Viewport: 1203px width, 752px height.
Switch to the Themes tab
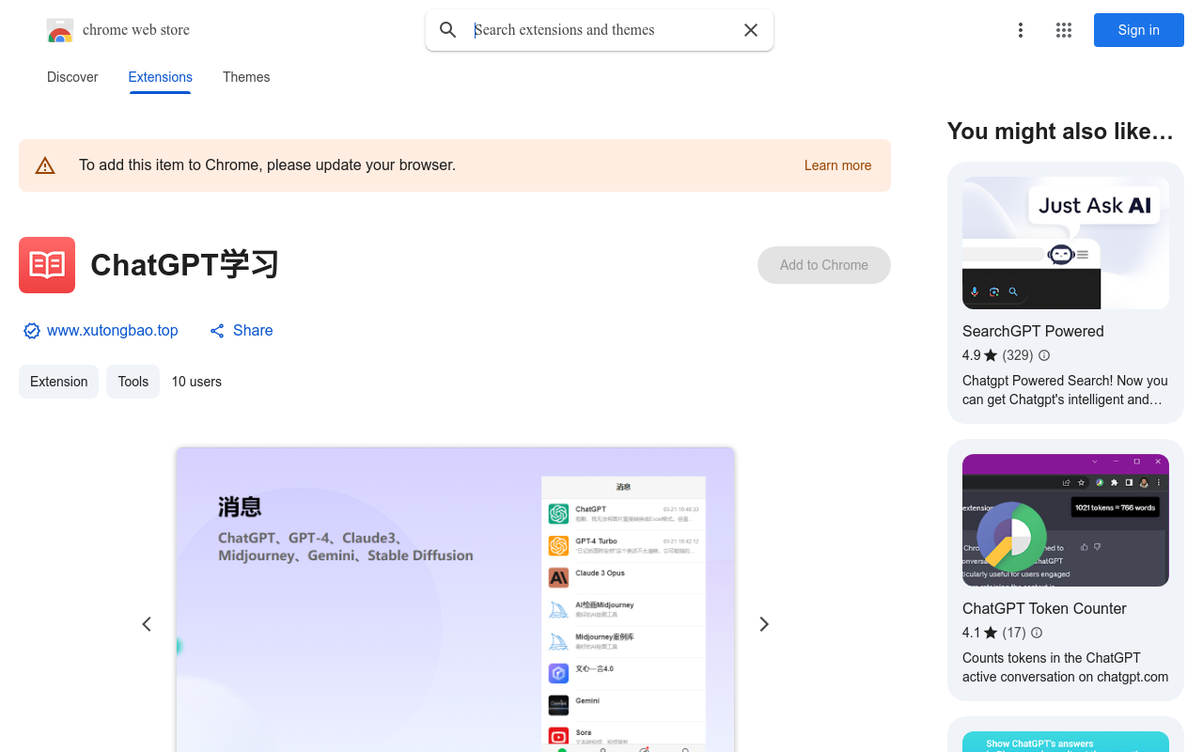(245, 77)
